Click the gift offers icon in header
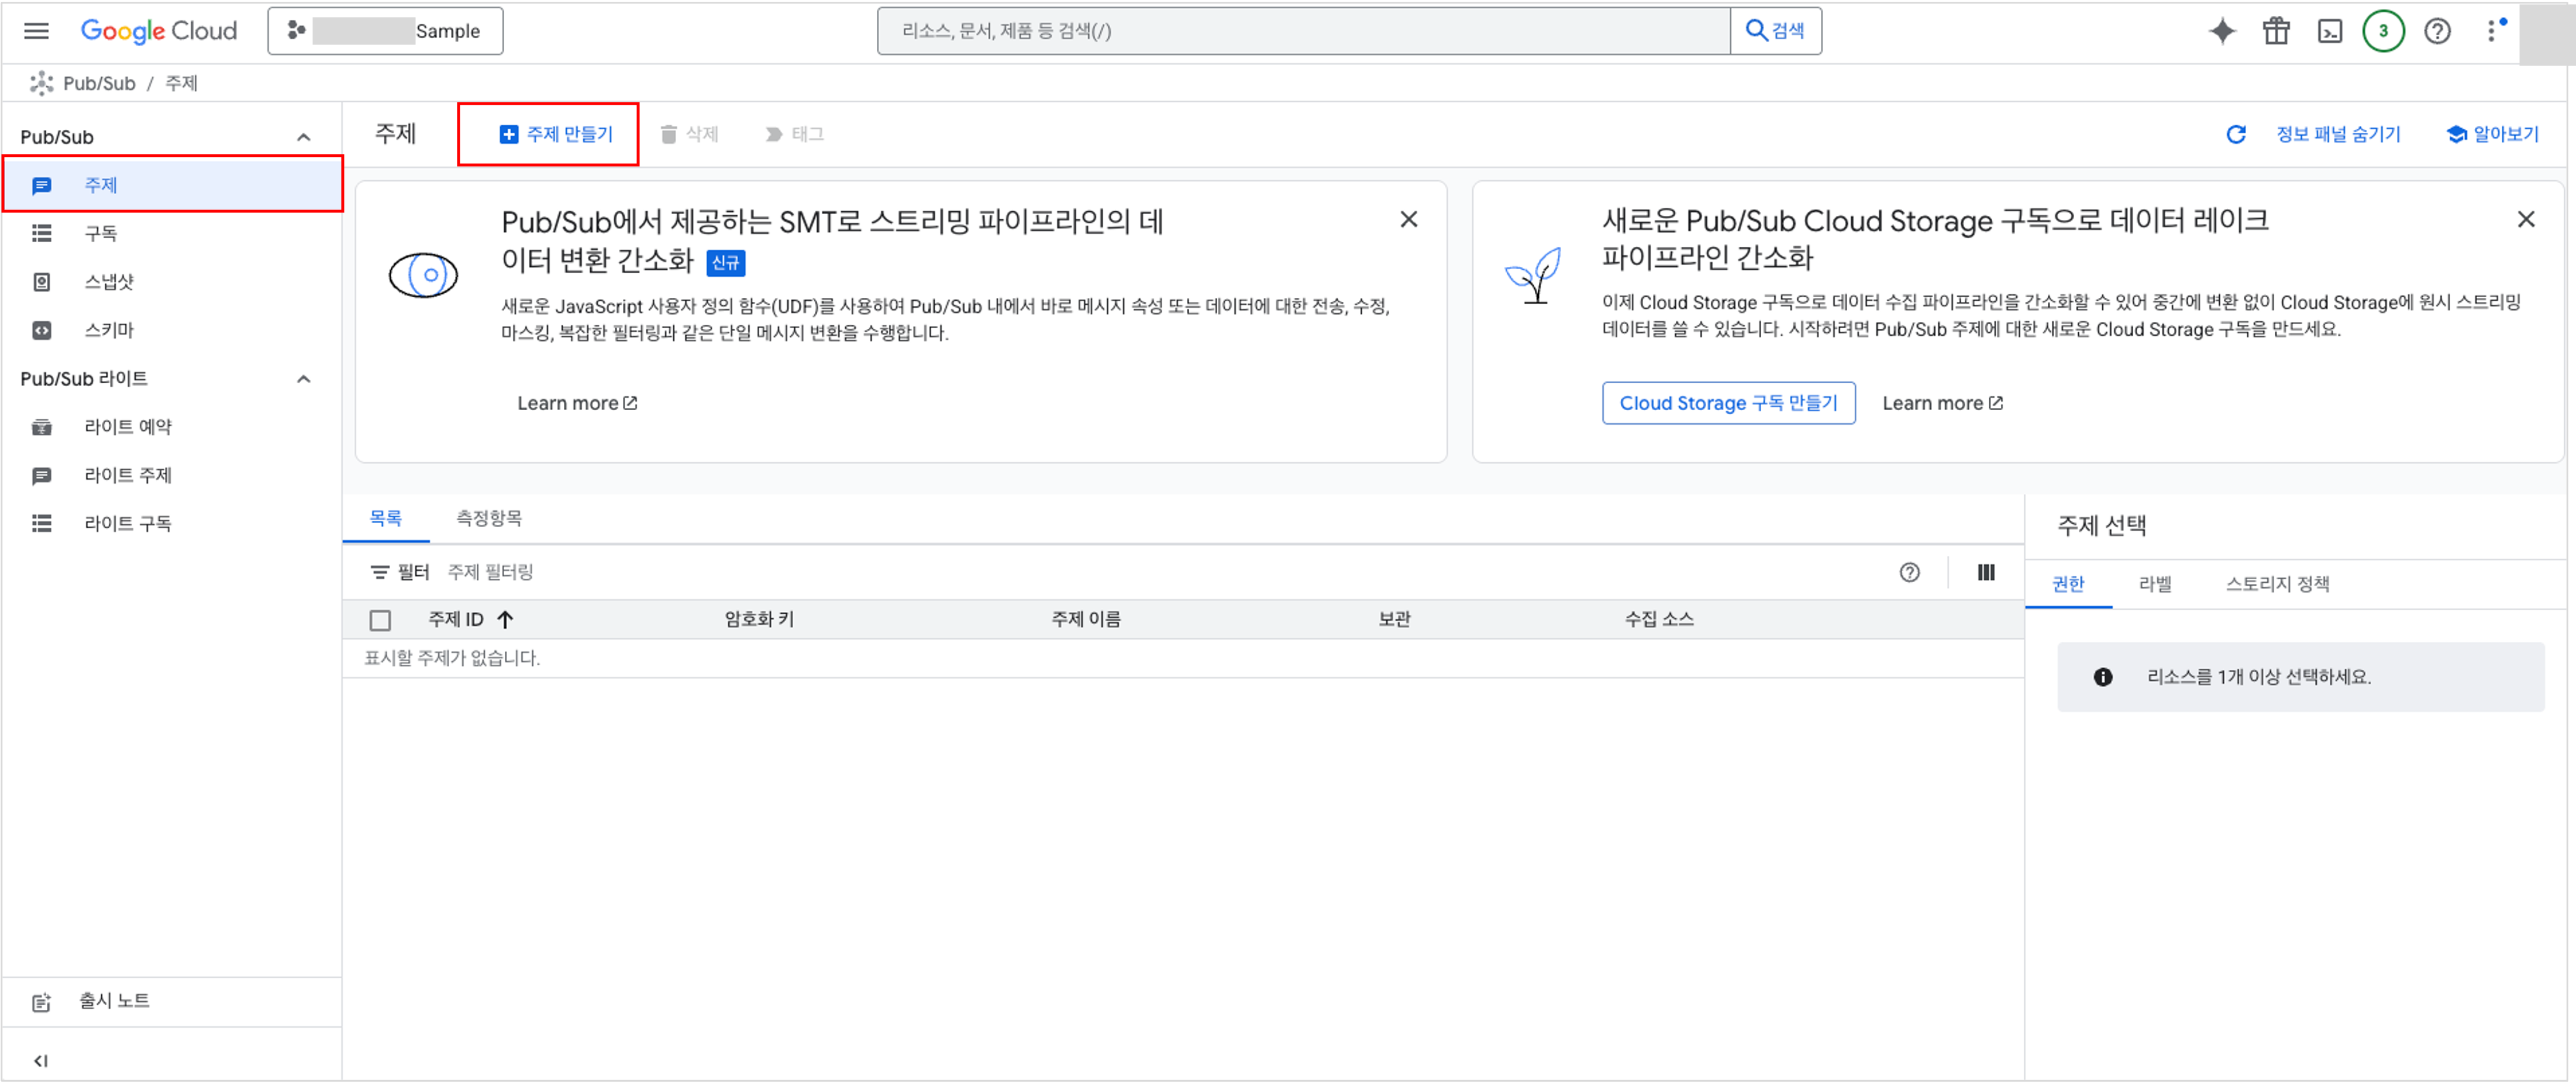This screenshot has height=1083, width=2576. click(2276, 31)
